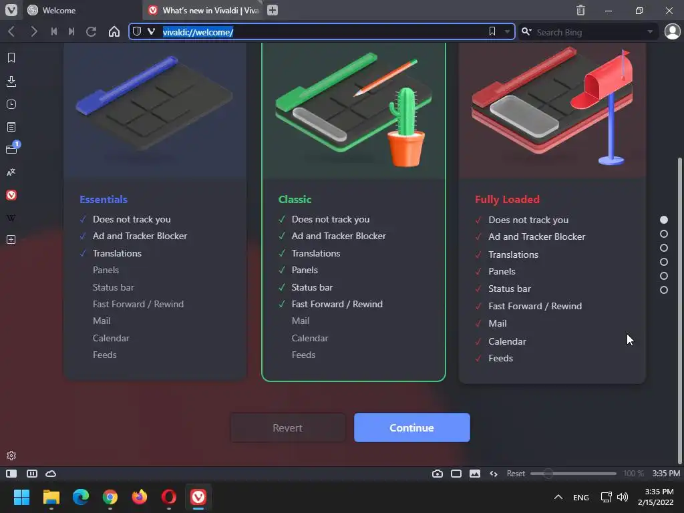Open the tracker shield icon in address bar
Image resolution: width=684 pixels, height=513 pixels.
tap(137, 32)
